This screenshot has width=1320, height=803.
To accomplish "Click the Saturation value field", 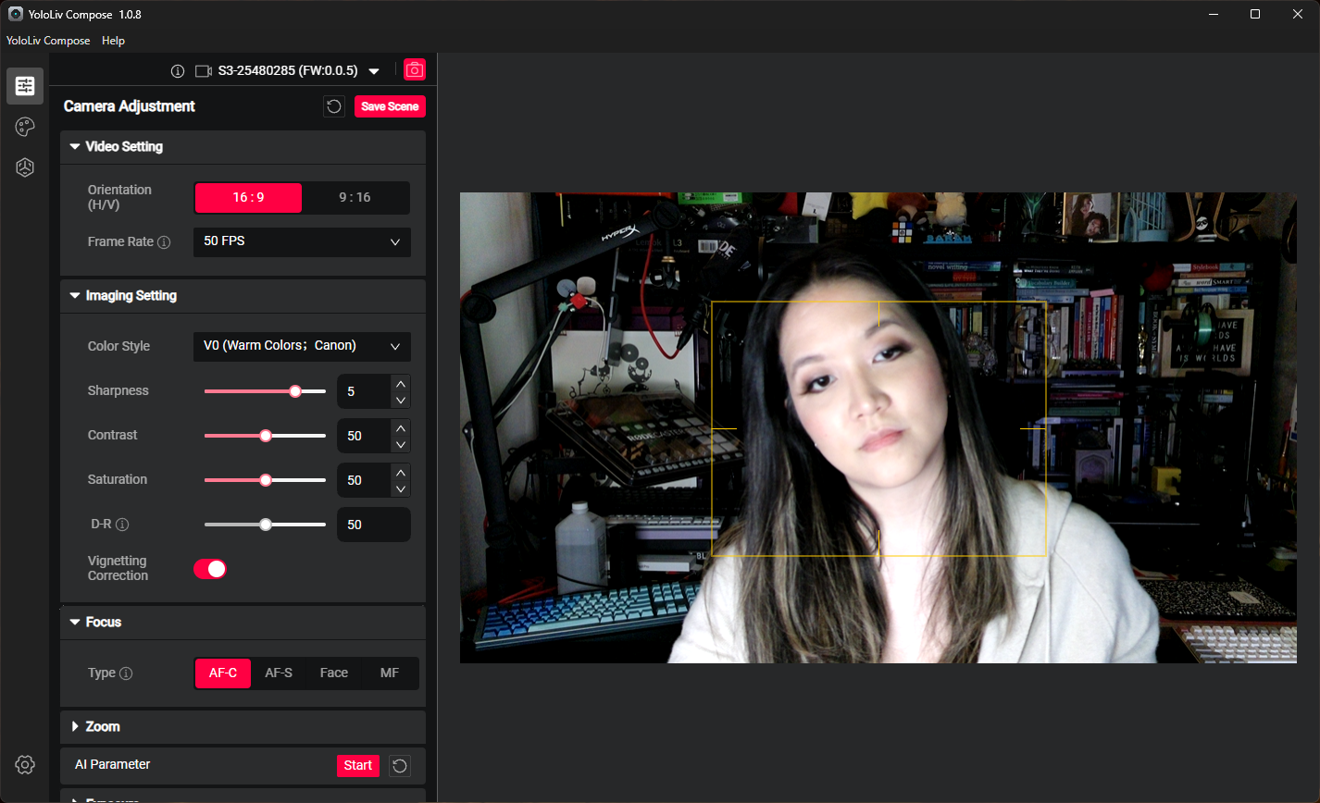I will [x=364, y=480].
